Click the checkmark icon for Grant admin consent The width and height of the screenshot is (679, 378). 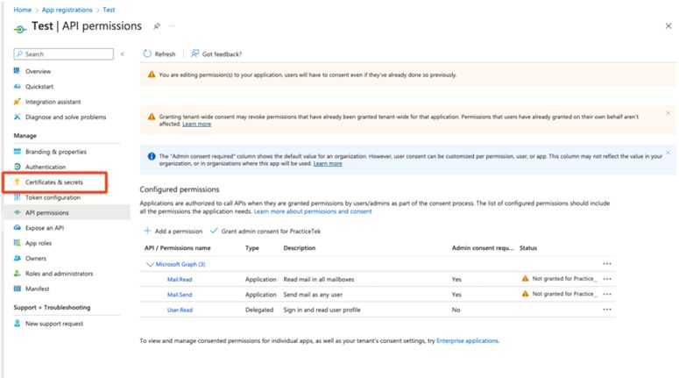point(214,231)
